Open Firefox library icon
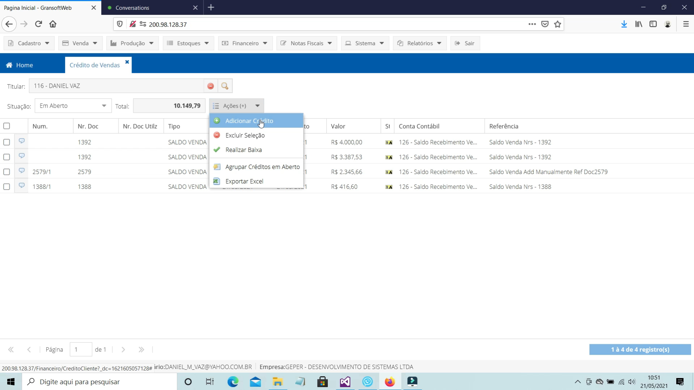 tap(639, 24)
